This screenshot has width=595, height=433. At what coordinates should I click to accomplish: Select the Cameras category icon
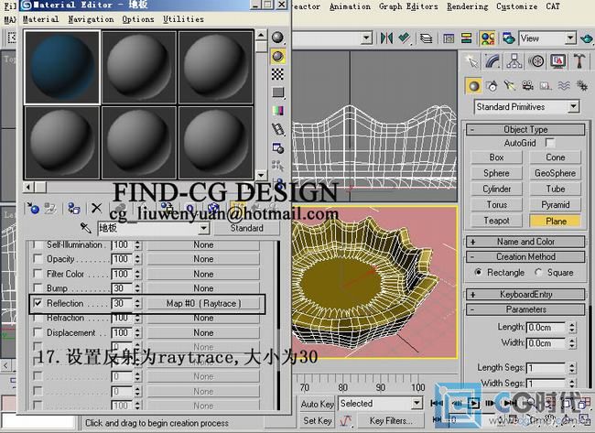pos(527,86)
